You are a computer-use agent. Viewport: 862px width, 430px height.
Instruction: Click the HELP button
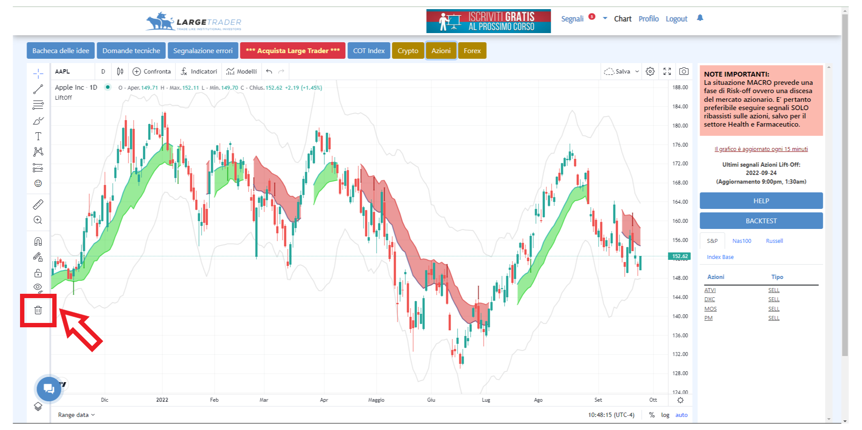[761, 201]
